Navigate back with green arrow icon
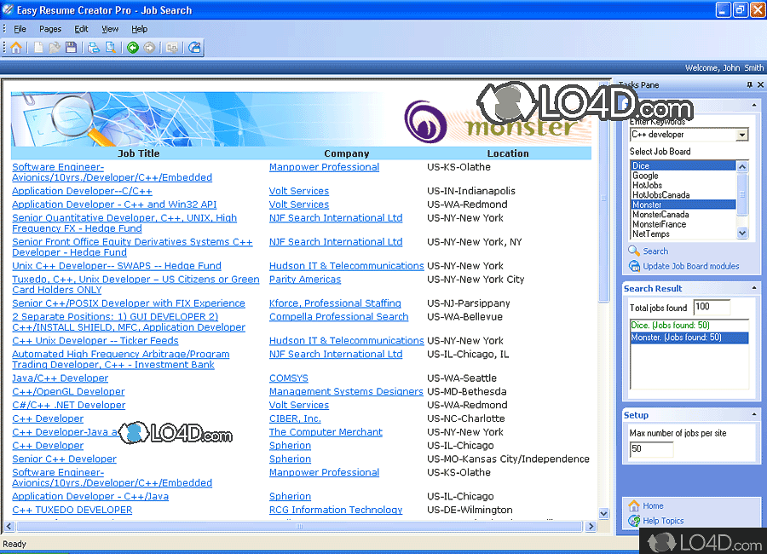Viewport: 767px width, 554px height. [133, 48]
